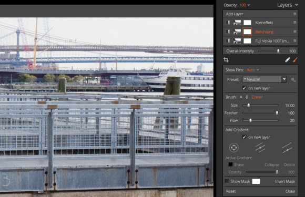The image size is (305, 197).
Task: Click the Overall Intensity slider handle
Action: [278, 51]
